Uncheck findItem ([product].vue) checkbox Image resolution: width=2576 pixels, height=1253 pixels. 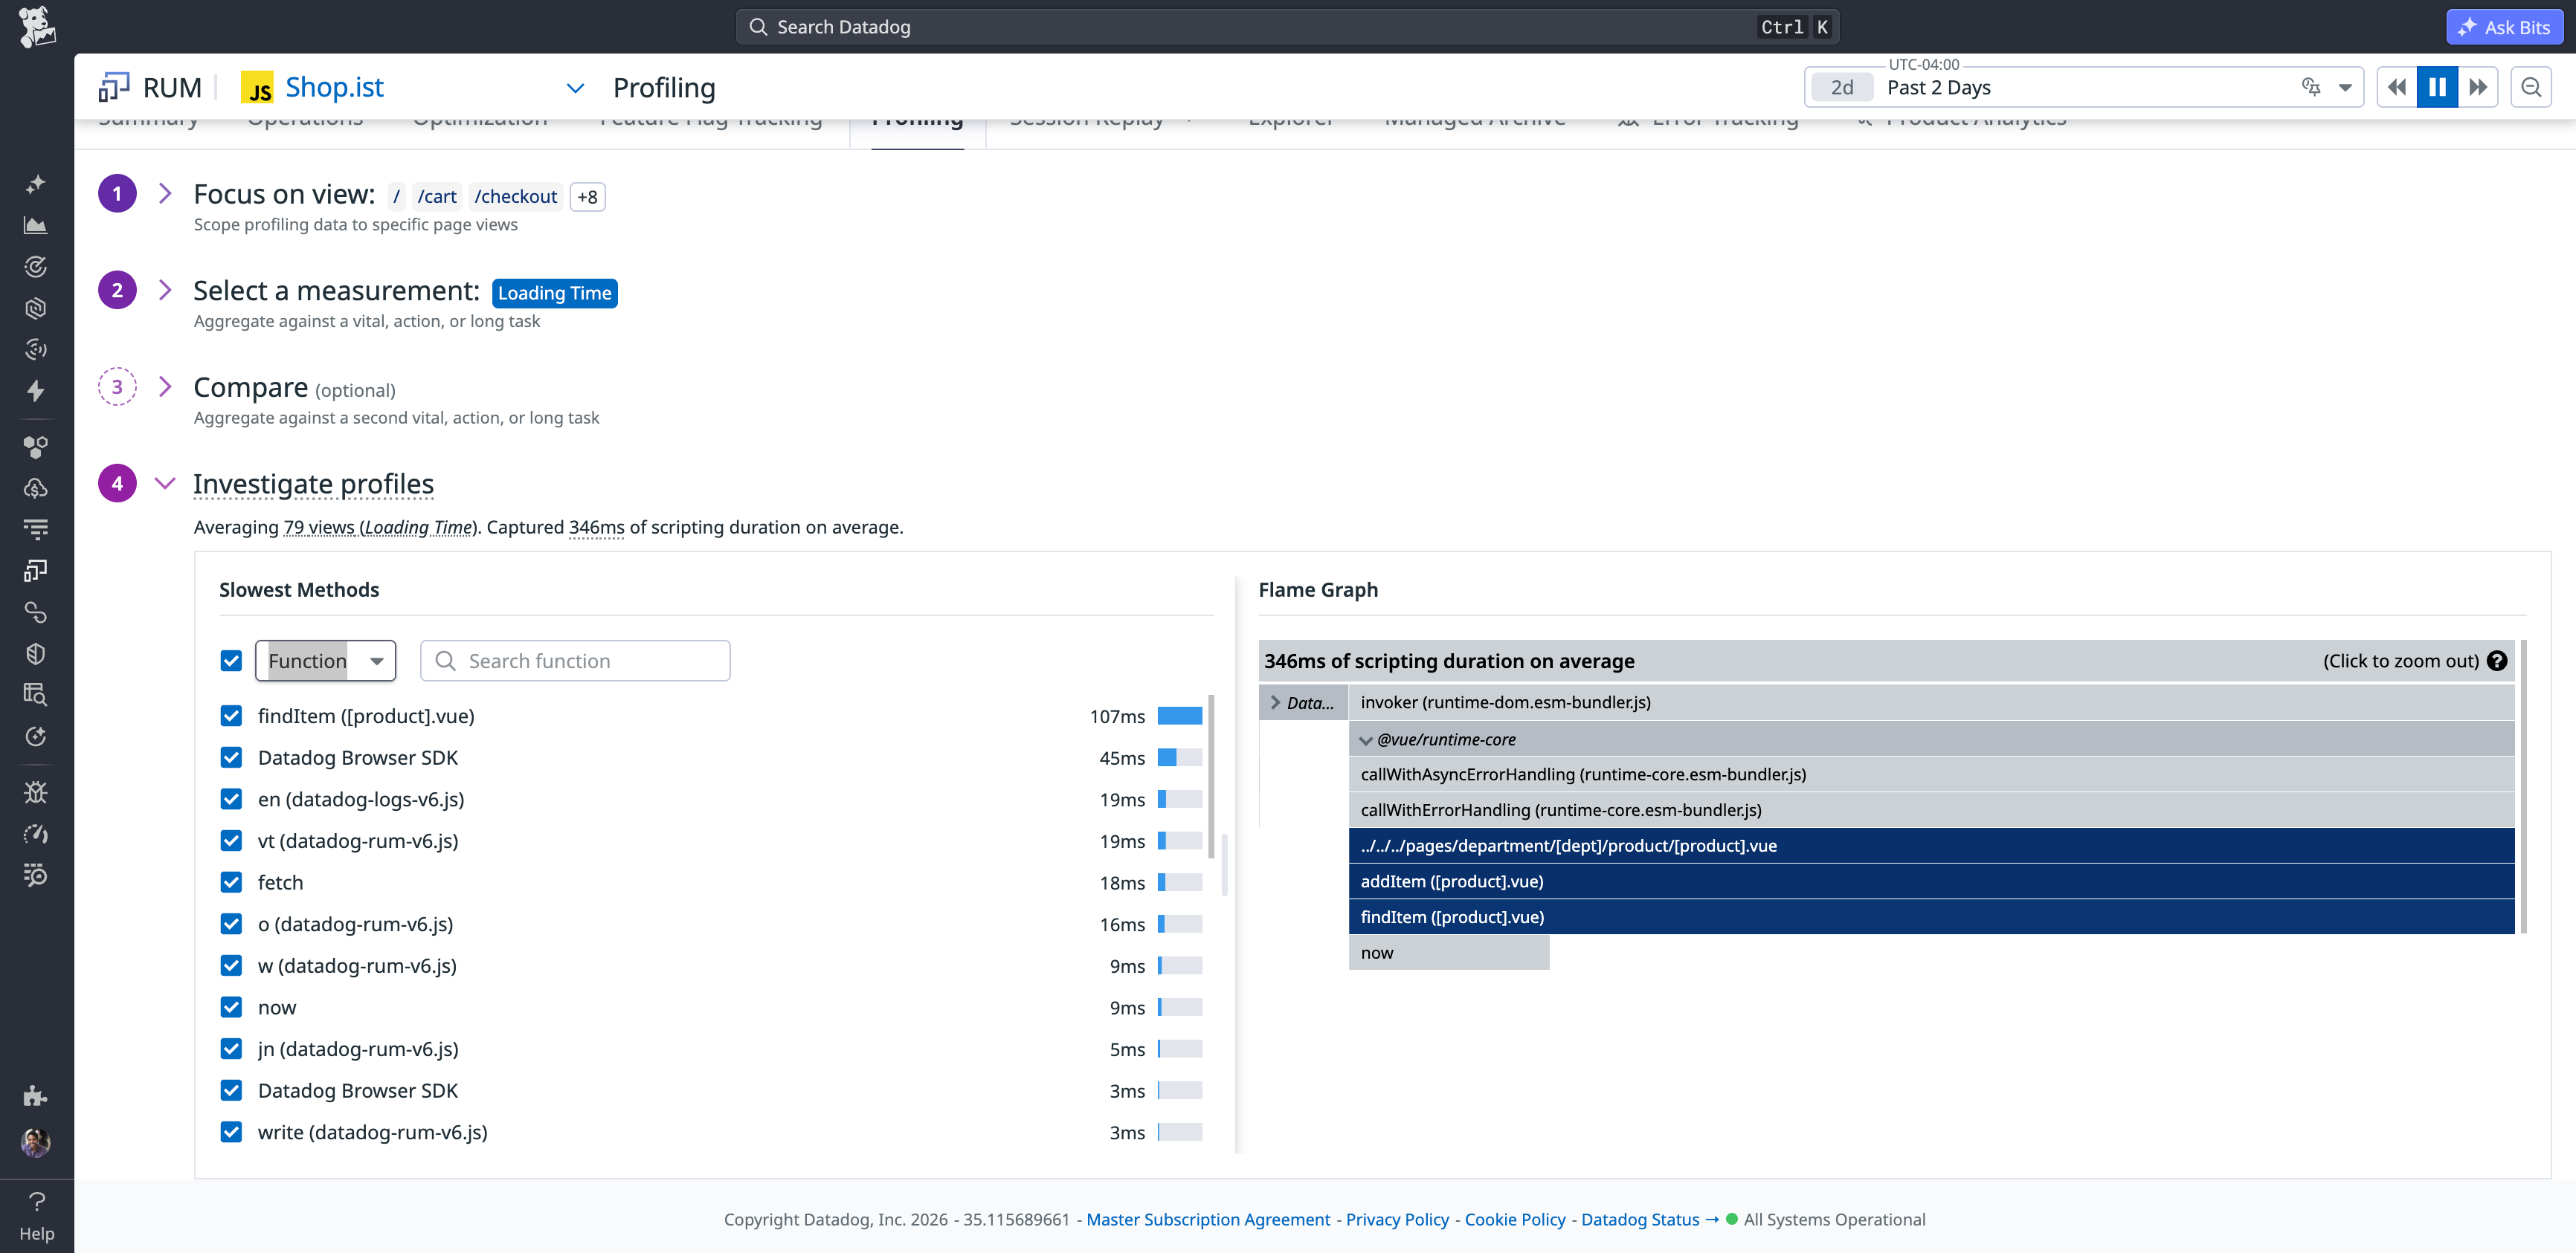click(231, 716)
